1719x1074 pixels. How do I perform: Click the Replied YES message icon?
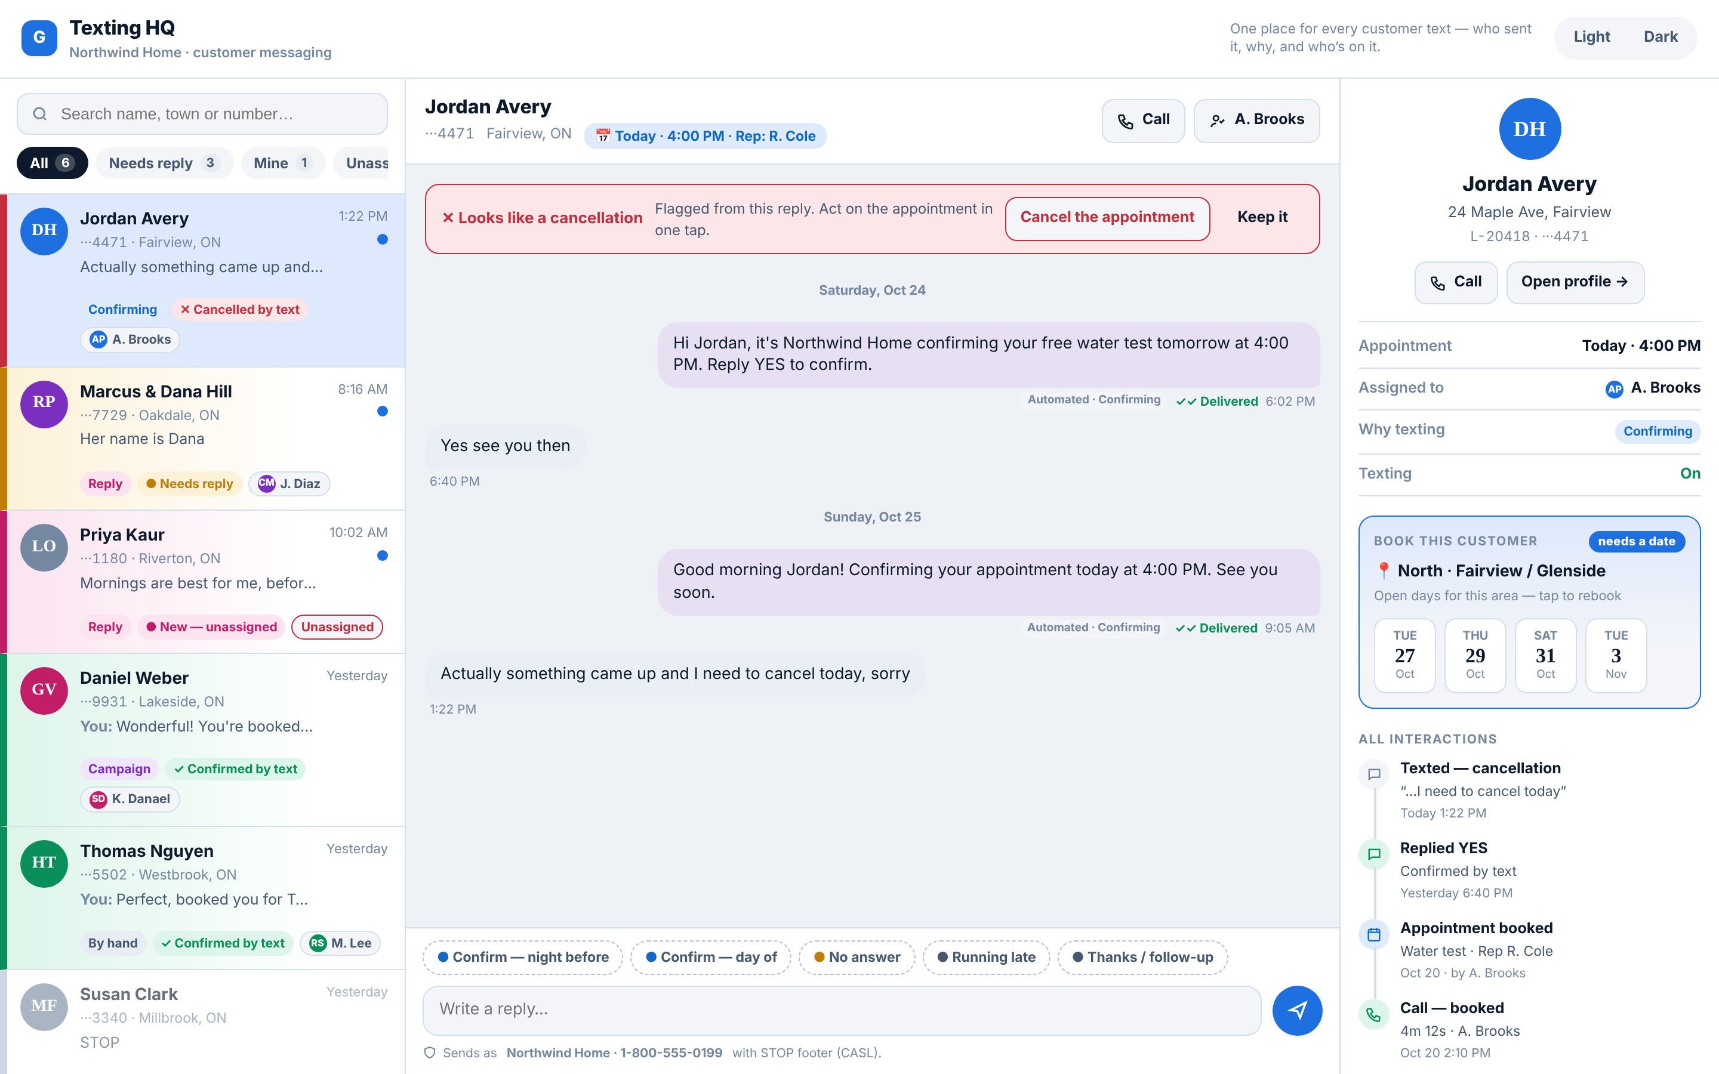[x=1374, y=854]
